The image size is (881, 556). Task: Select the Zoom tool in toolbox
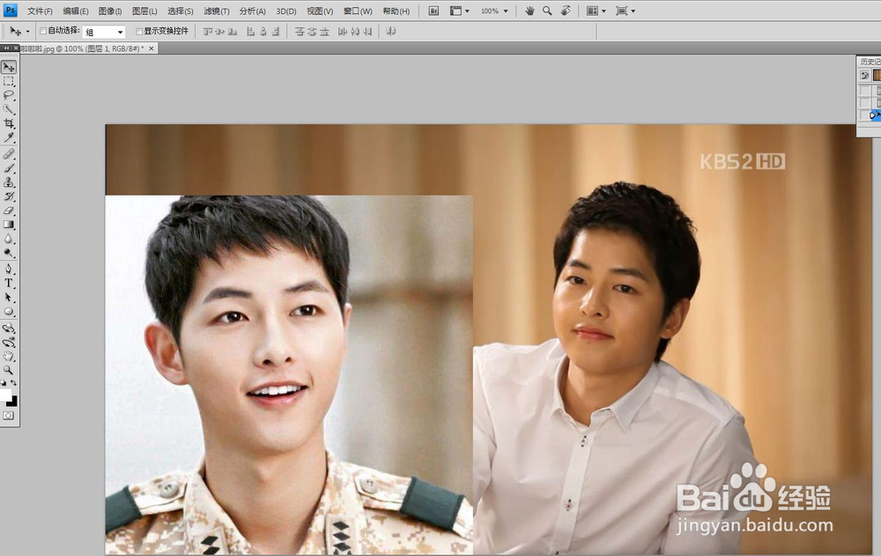click(9, 370)
